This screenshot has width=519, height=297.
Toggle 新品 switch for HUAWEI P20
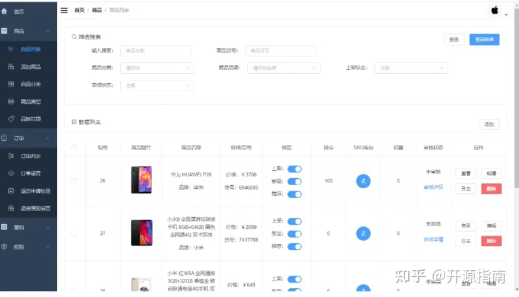pos(294,181)
